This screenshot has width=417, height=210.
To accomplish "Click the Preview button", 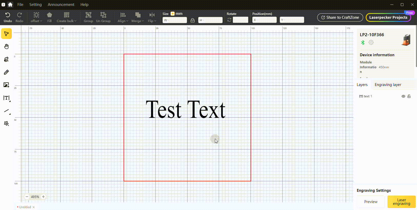I will click(x=371, y=202).
